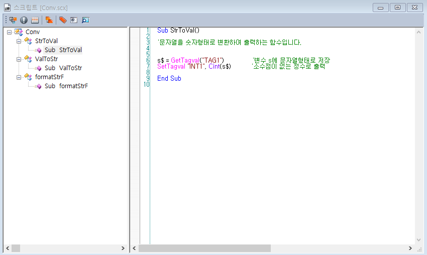Click the code editor scroll left arrow

[x=134, y=248]
